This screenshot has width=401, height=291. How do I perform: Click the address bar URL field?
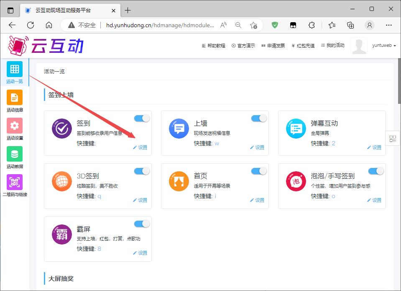[160, 25]
